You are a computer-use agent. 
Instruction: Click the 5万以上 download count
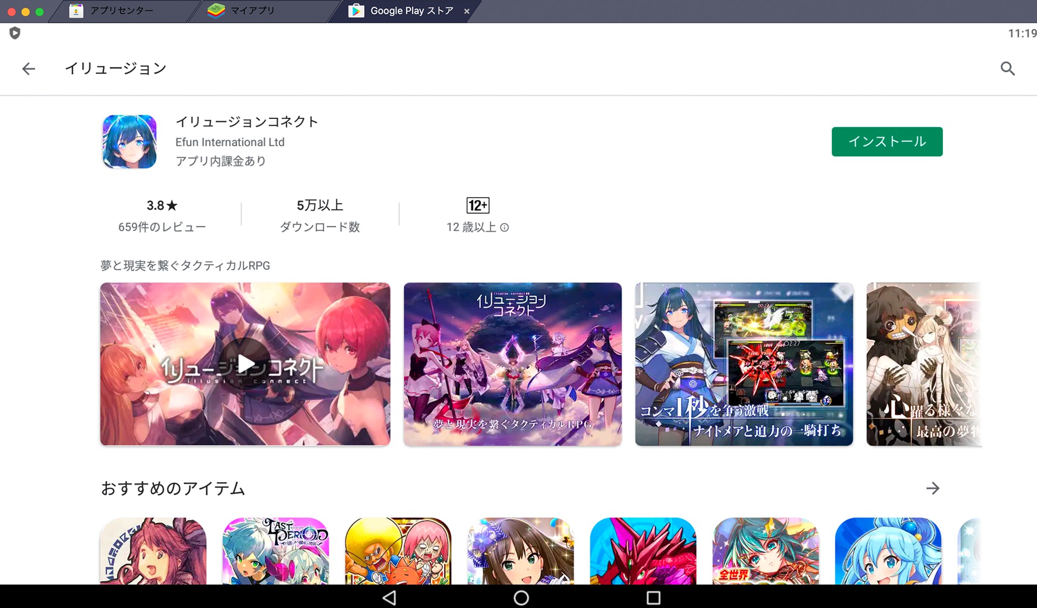[x=320, y=205]
